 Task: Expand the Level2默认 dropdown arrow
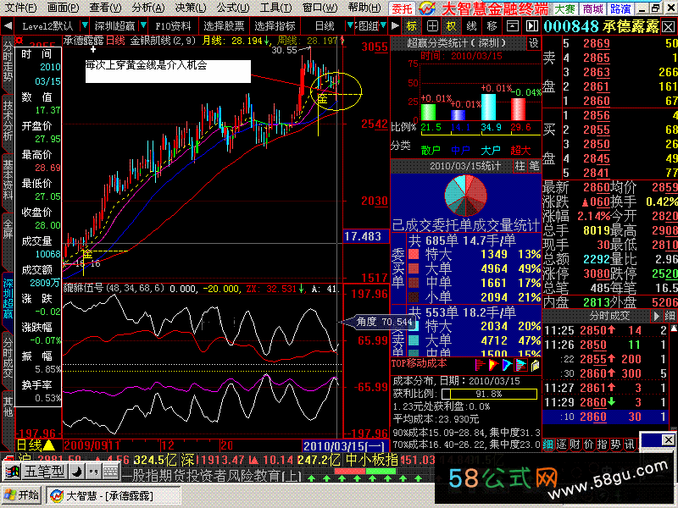(x=85, y=25)
